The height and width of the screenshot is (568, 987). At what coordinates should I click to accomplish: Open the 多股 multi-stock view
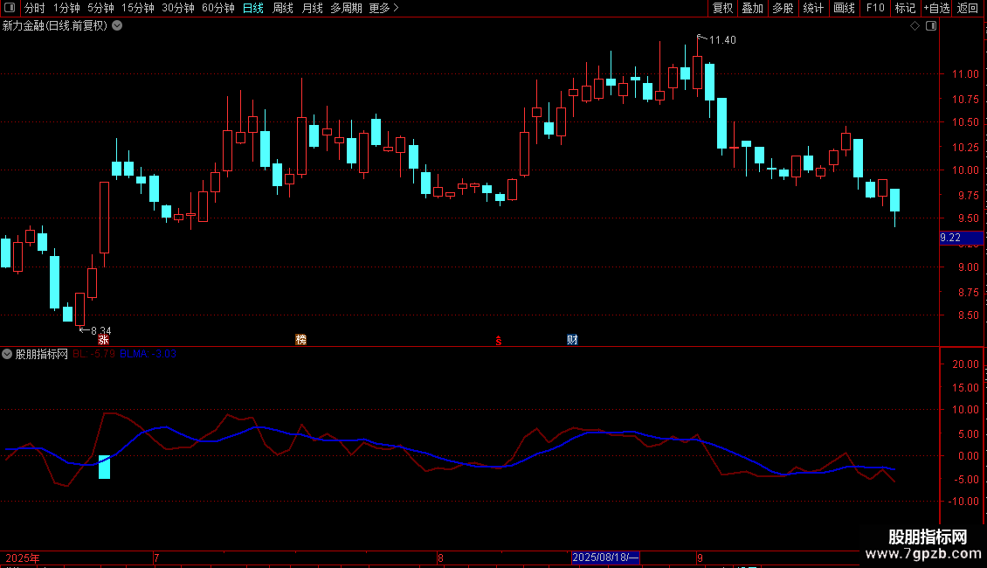point(783,8)
